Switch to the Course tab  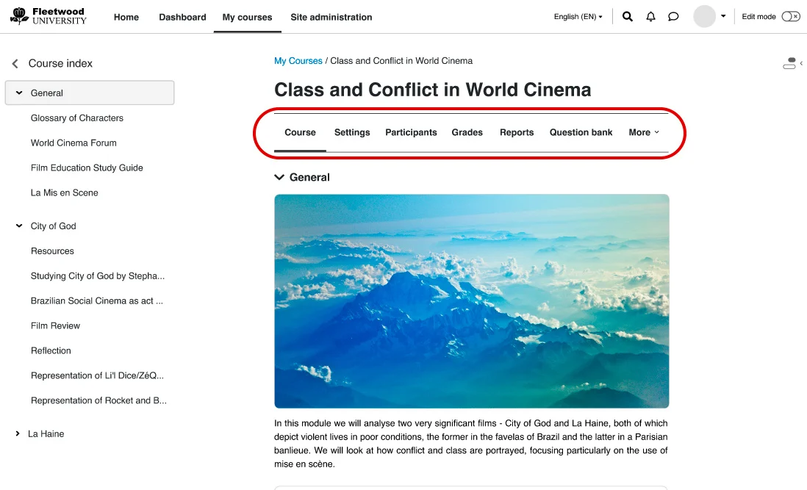click(300, 132)
